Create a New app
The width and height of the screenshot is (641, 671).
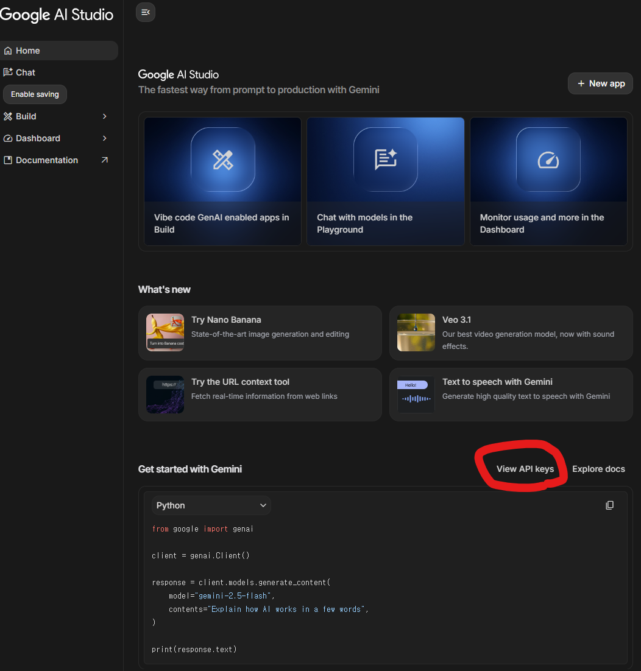[x=600, y=83]
